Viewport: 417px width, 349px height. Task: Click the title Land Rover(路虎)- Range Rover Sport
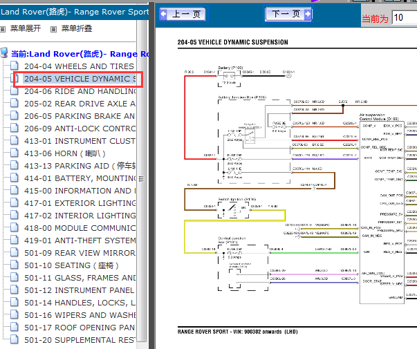click(75, 12)
